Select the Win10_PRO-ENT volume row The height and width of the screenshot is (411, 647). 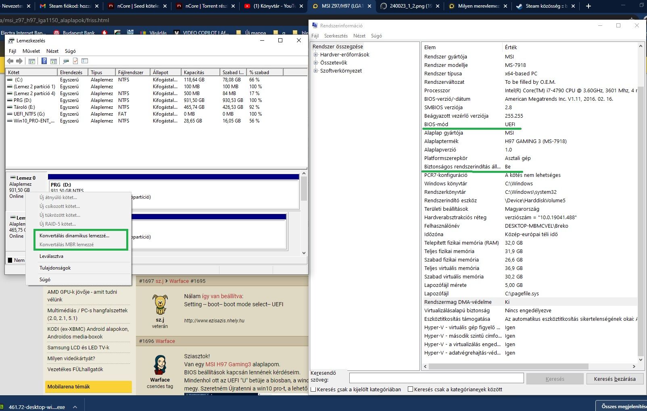point(157,121)
